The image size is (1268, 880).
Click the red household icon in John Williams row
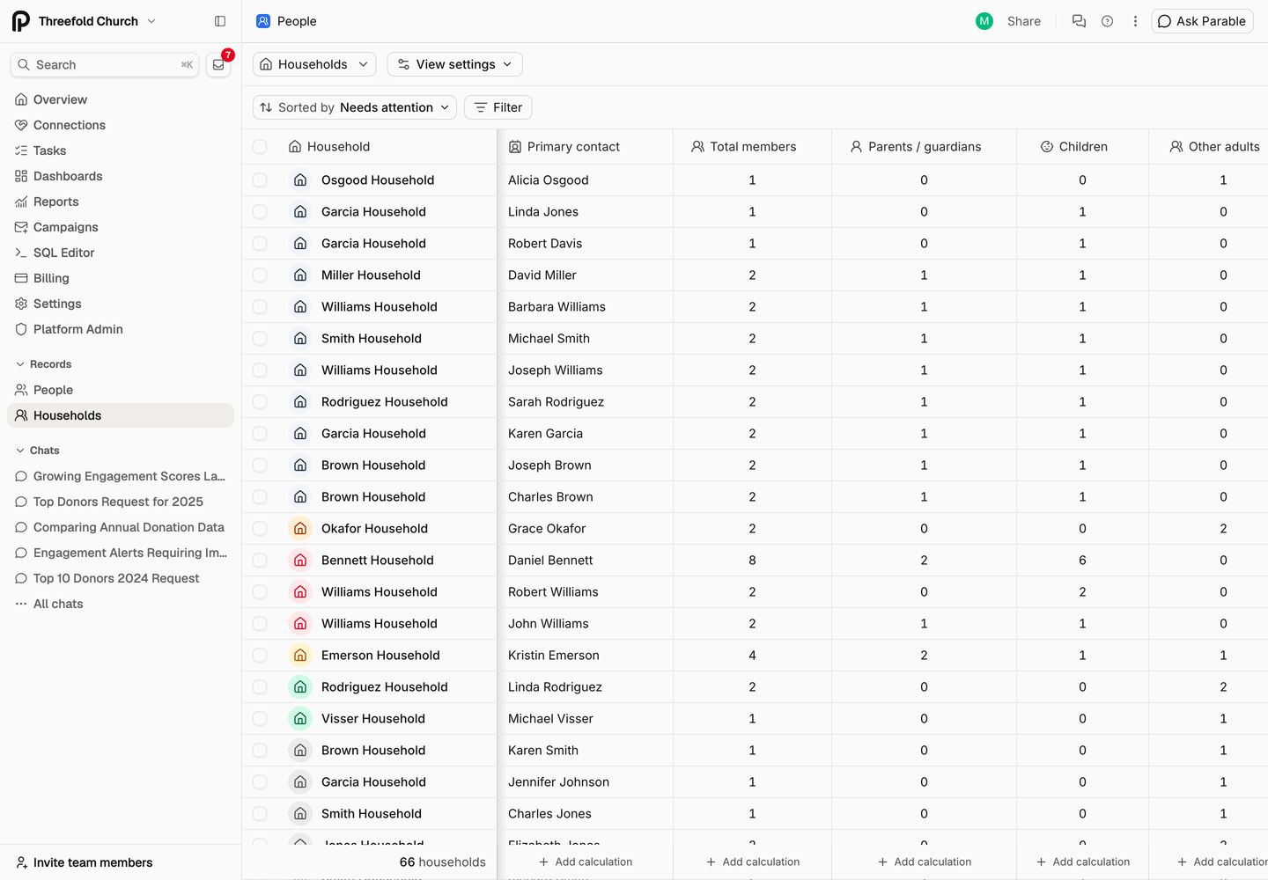300,623
